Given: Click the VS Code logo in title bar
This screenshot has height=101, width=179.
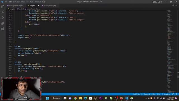Looking at the screenshot, I should coord(2,2).
